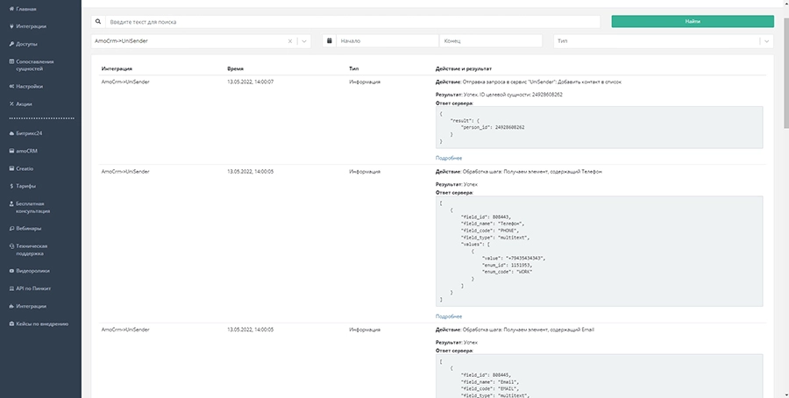Click the Конец end date field

tap(491, 40)
